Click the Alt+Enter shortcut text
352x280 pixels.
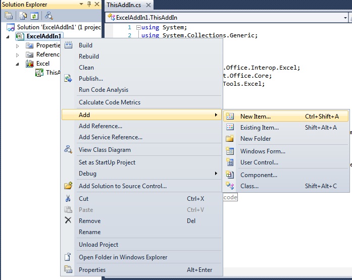click(199, 270)
